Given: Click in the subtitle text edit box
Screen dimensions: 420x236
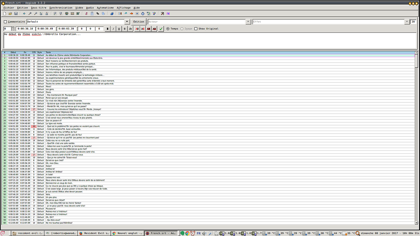Looking at the screenshot, I should (x=210, y=40).
